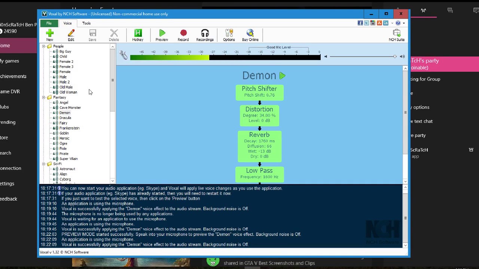Select the Cyborg voice

65,179
